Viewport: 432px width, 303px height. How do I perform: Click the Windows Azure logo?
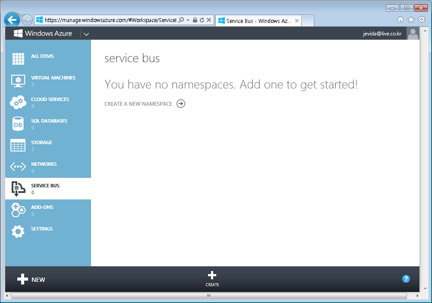(43, 33)
